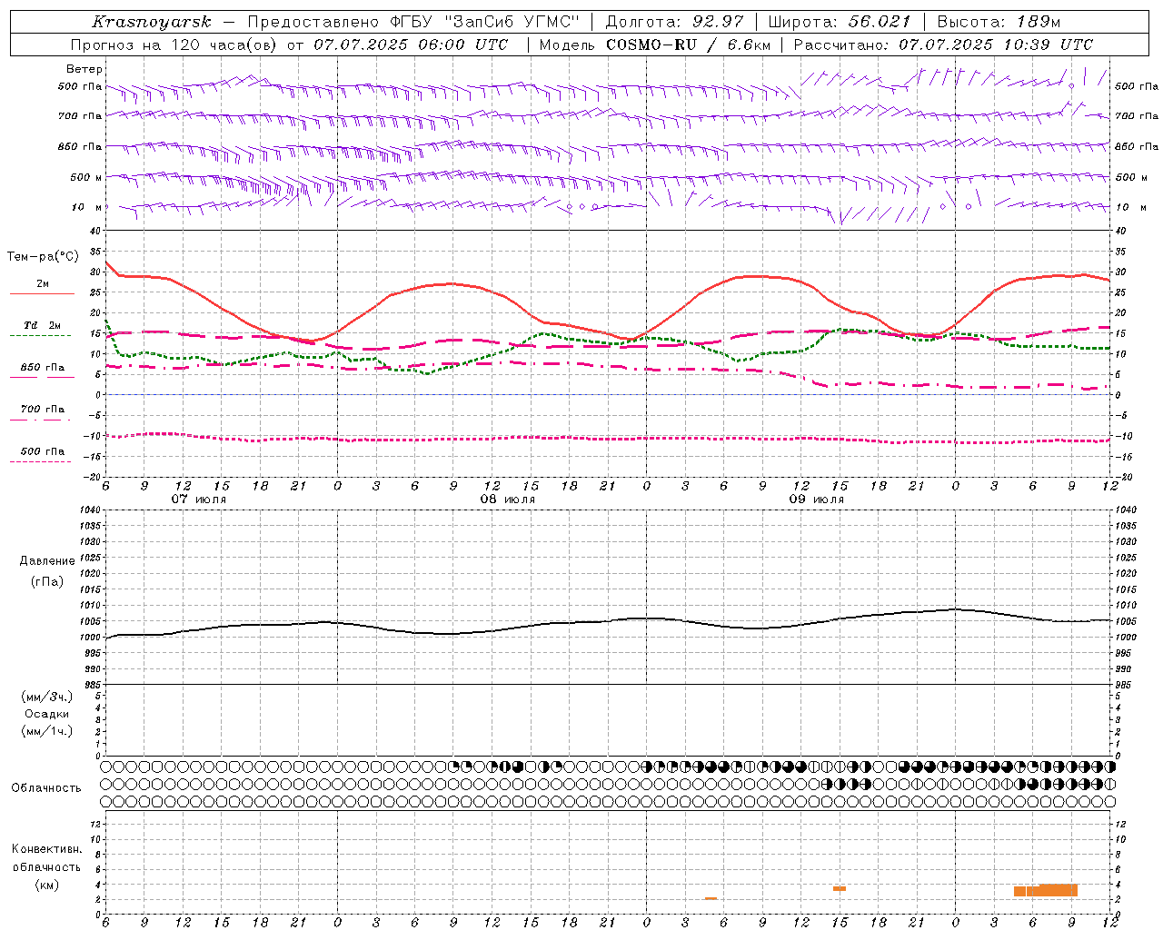
Task: Click the '(мм/1ч.)' precipitation unit label
Action: 47,731
